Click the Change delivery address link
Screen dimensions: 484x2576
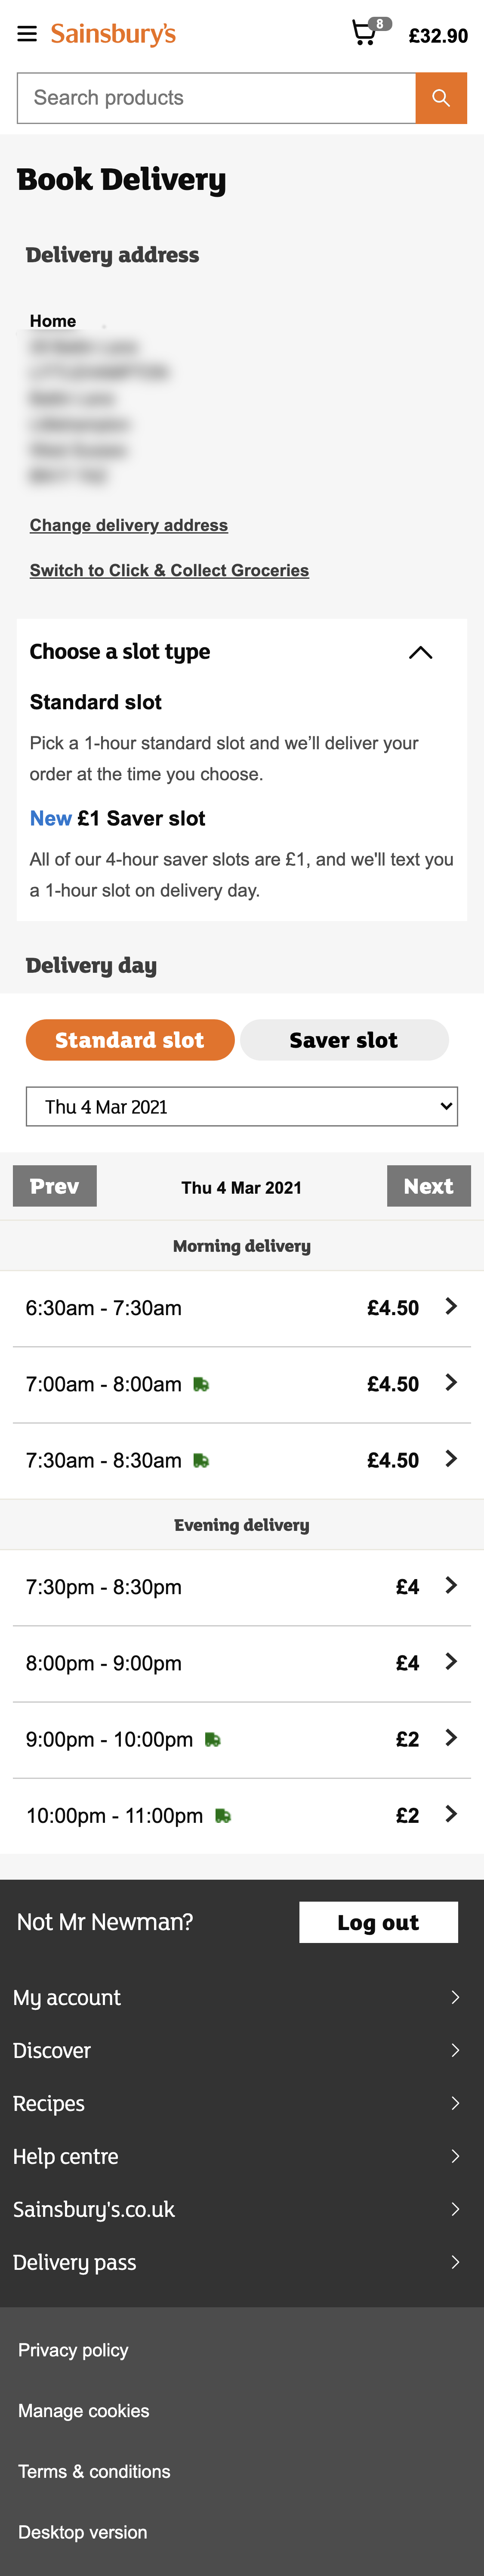(128, 525)
